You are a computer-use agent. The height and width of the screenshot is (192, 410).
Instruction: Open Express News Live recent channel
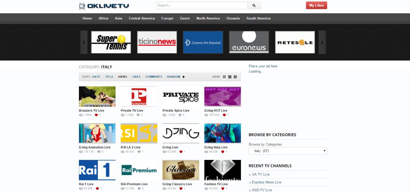pos(266,182)
